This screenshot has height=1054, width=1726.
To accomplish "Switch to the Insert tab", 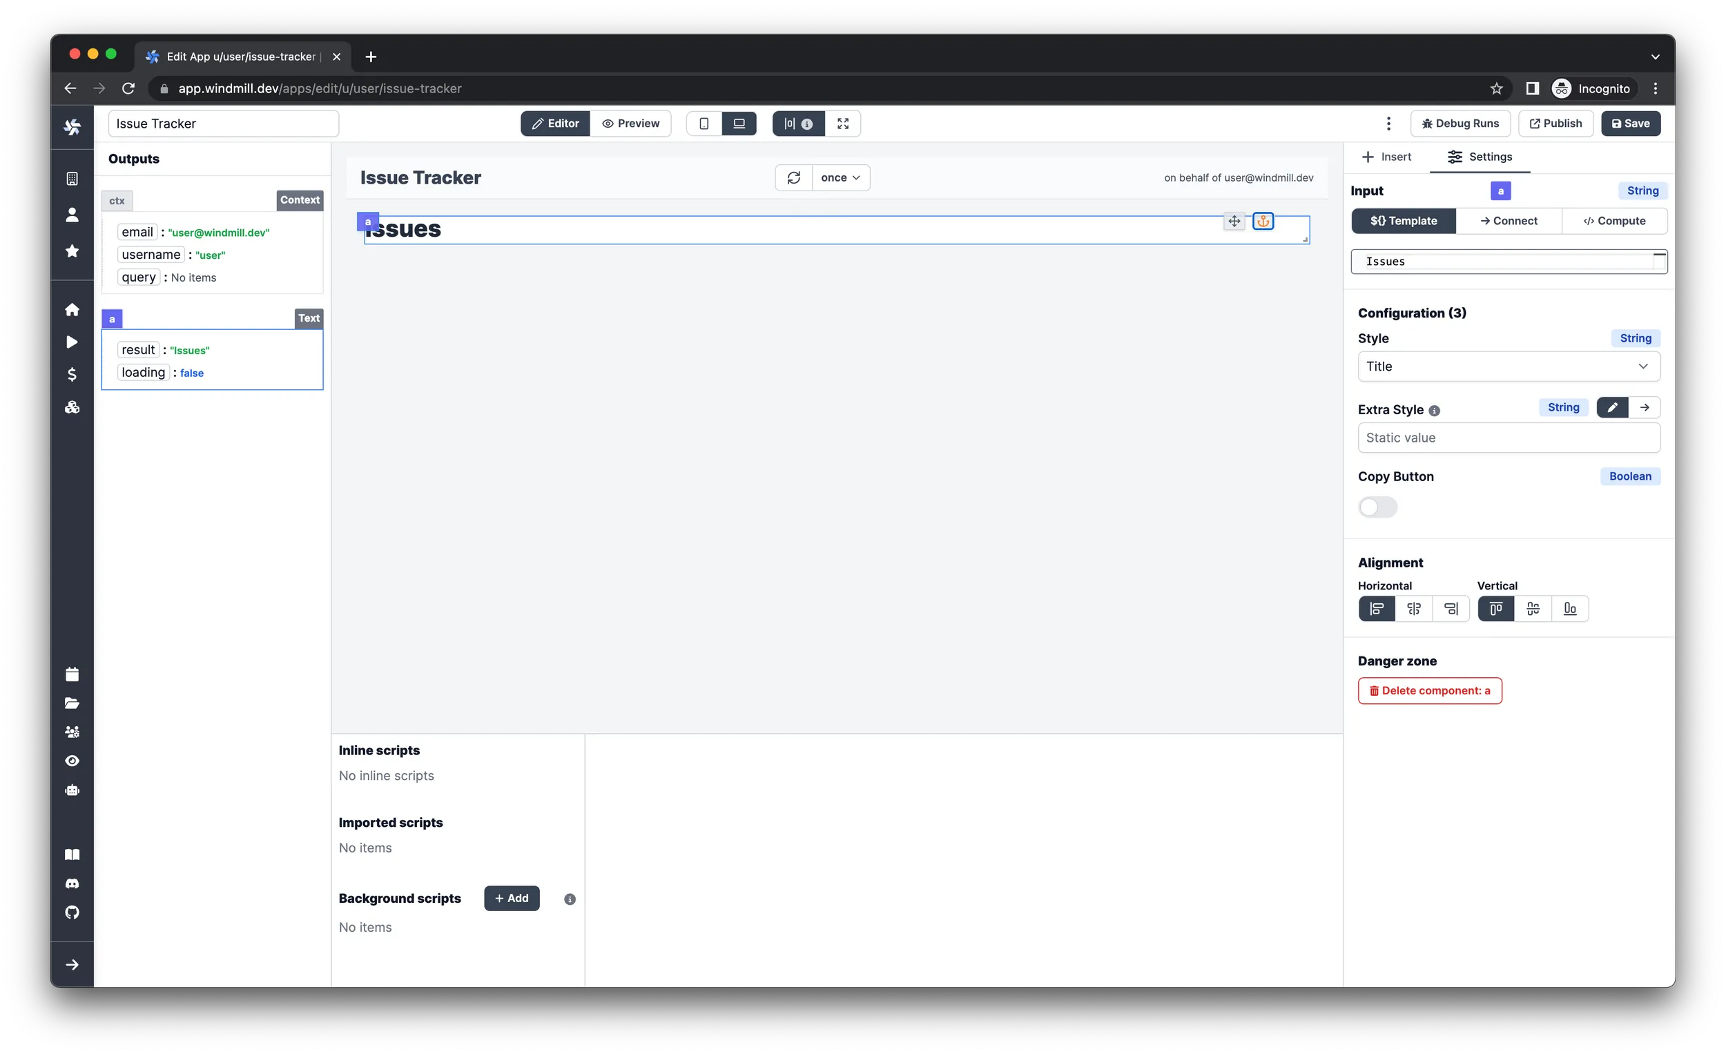I will [1387, 157].
